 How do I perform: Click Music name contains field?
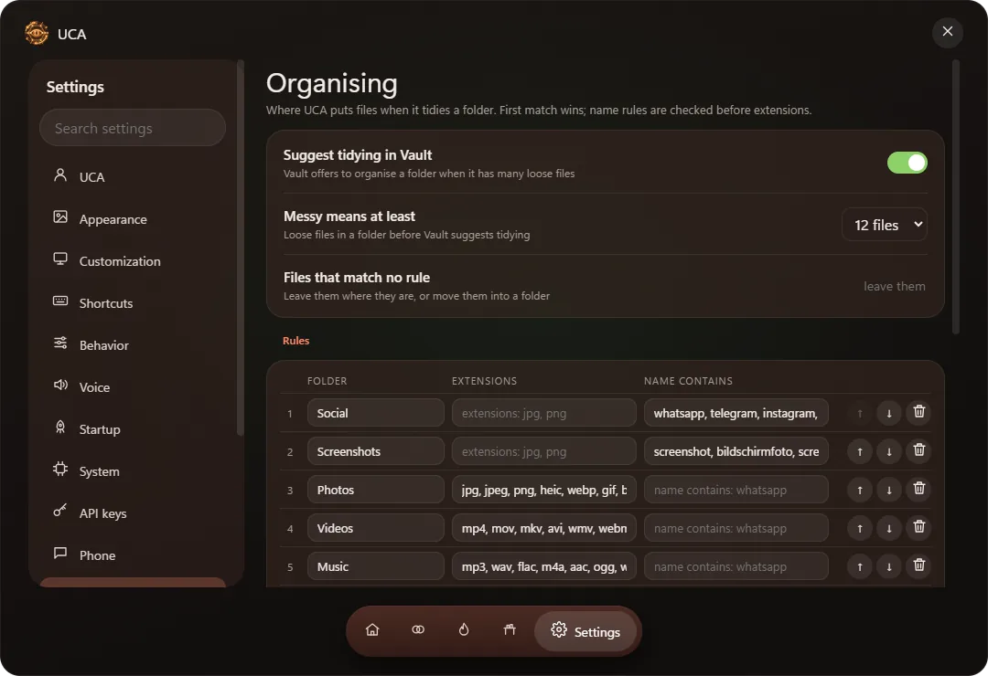tap(736, 566)
